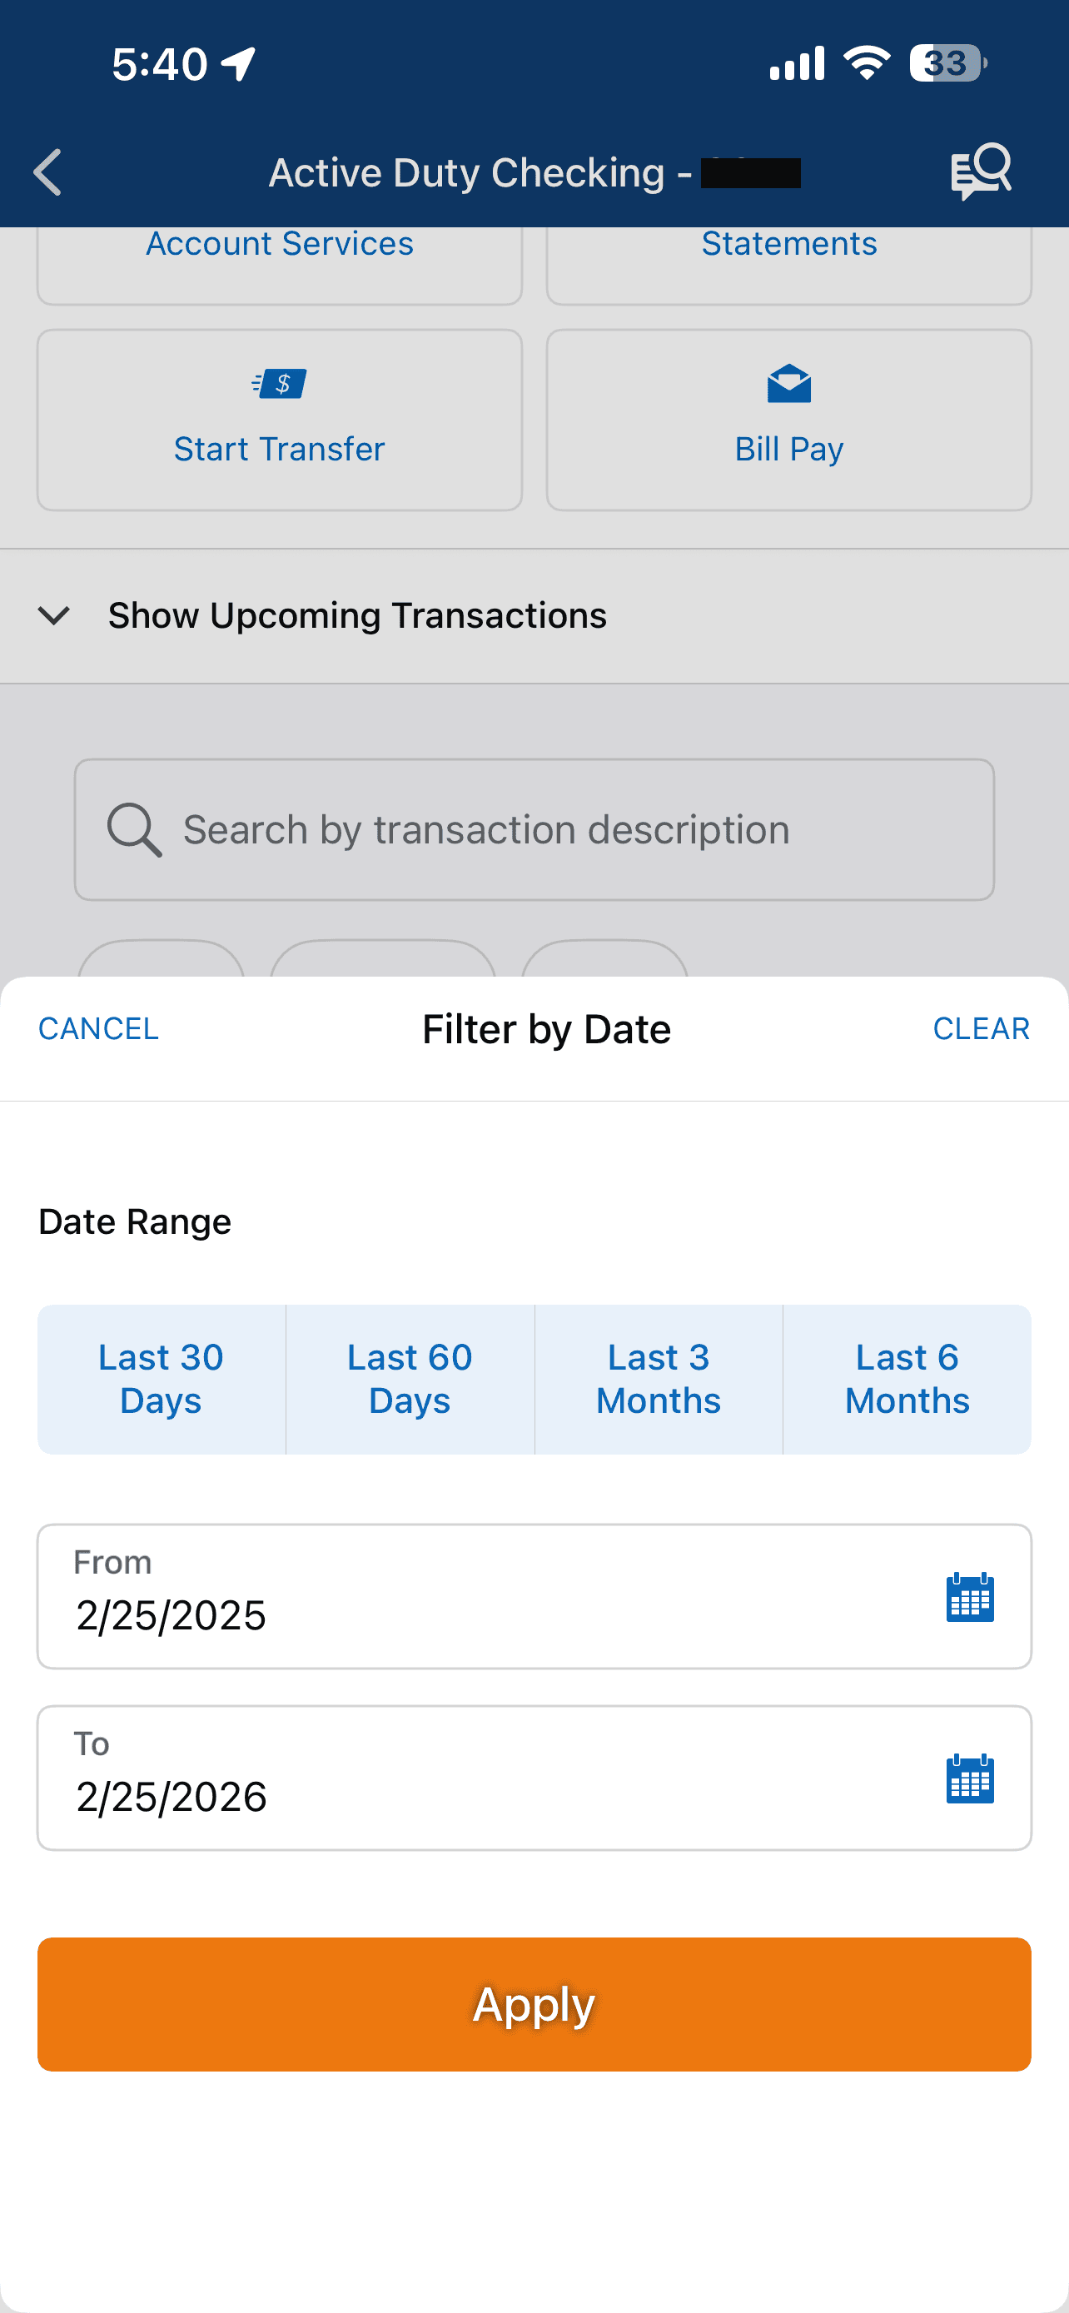This screenshot has width=1069, height=2313.
Task: Open the From date calendar picker
Action: pyautogui.click(x=970, y=1598)
